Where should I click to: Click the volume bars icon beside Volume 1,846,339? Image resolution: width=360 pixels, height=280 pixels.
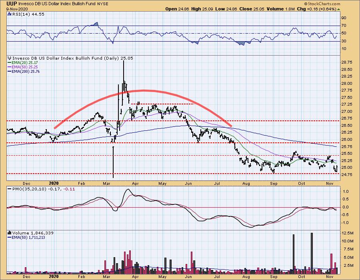10,233
